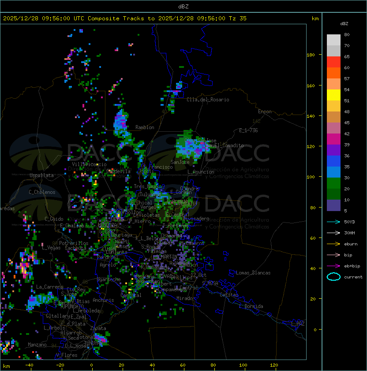
Task: Click the 'L_Dormida' place label
Action: [x=251, y=306]
